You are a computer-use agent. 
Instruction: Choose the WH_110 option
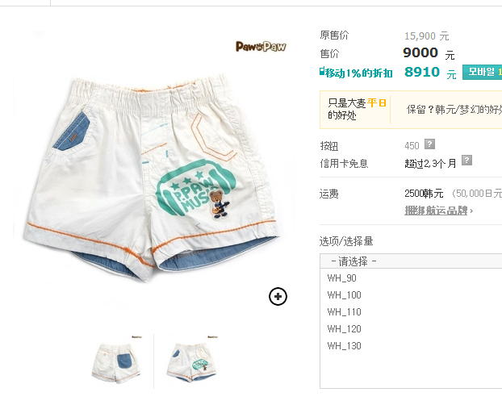(344, 312)
